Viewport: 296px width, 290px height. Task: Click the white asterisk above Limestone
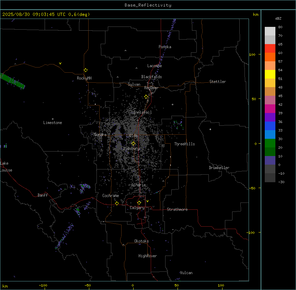(53, 119)
